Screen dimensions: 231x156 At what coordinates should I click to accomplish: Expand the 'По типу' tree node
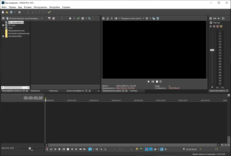coord(3,25)
